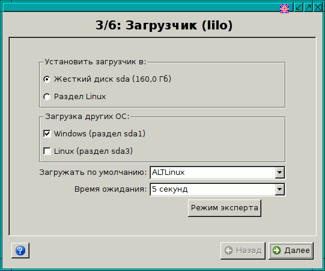Click the UK flag language icon

click(284, 8)
